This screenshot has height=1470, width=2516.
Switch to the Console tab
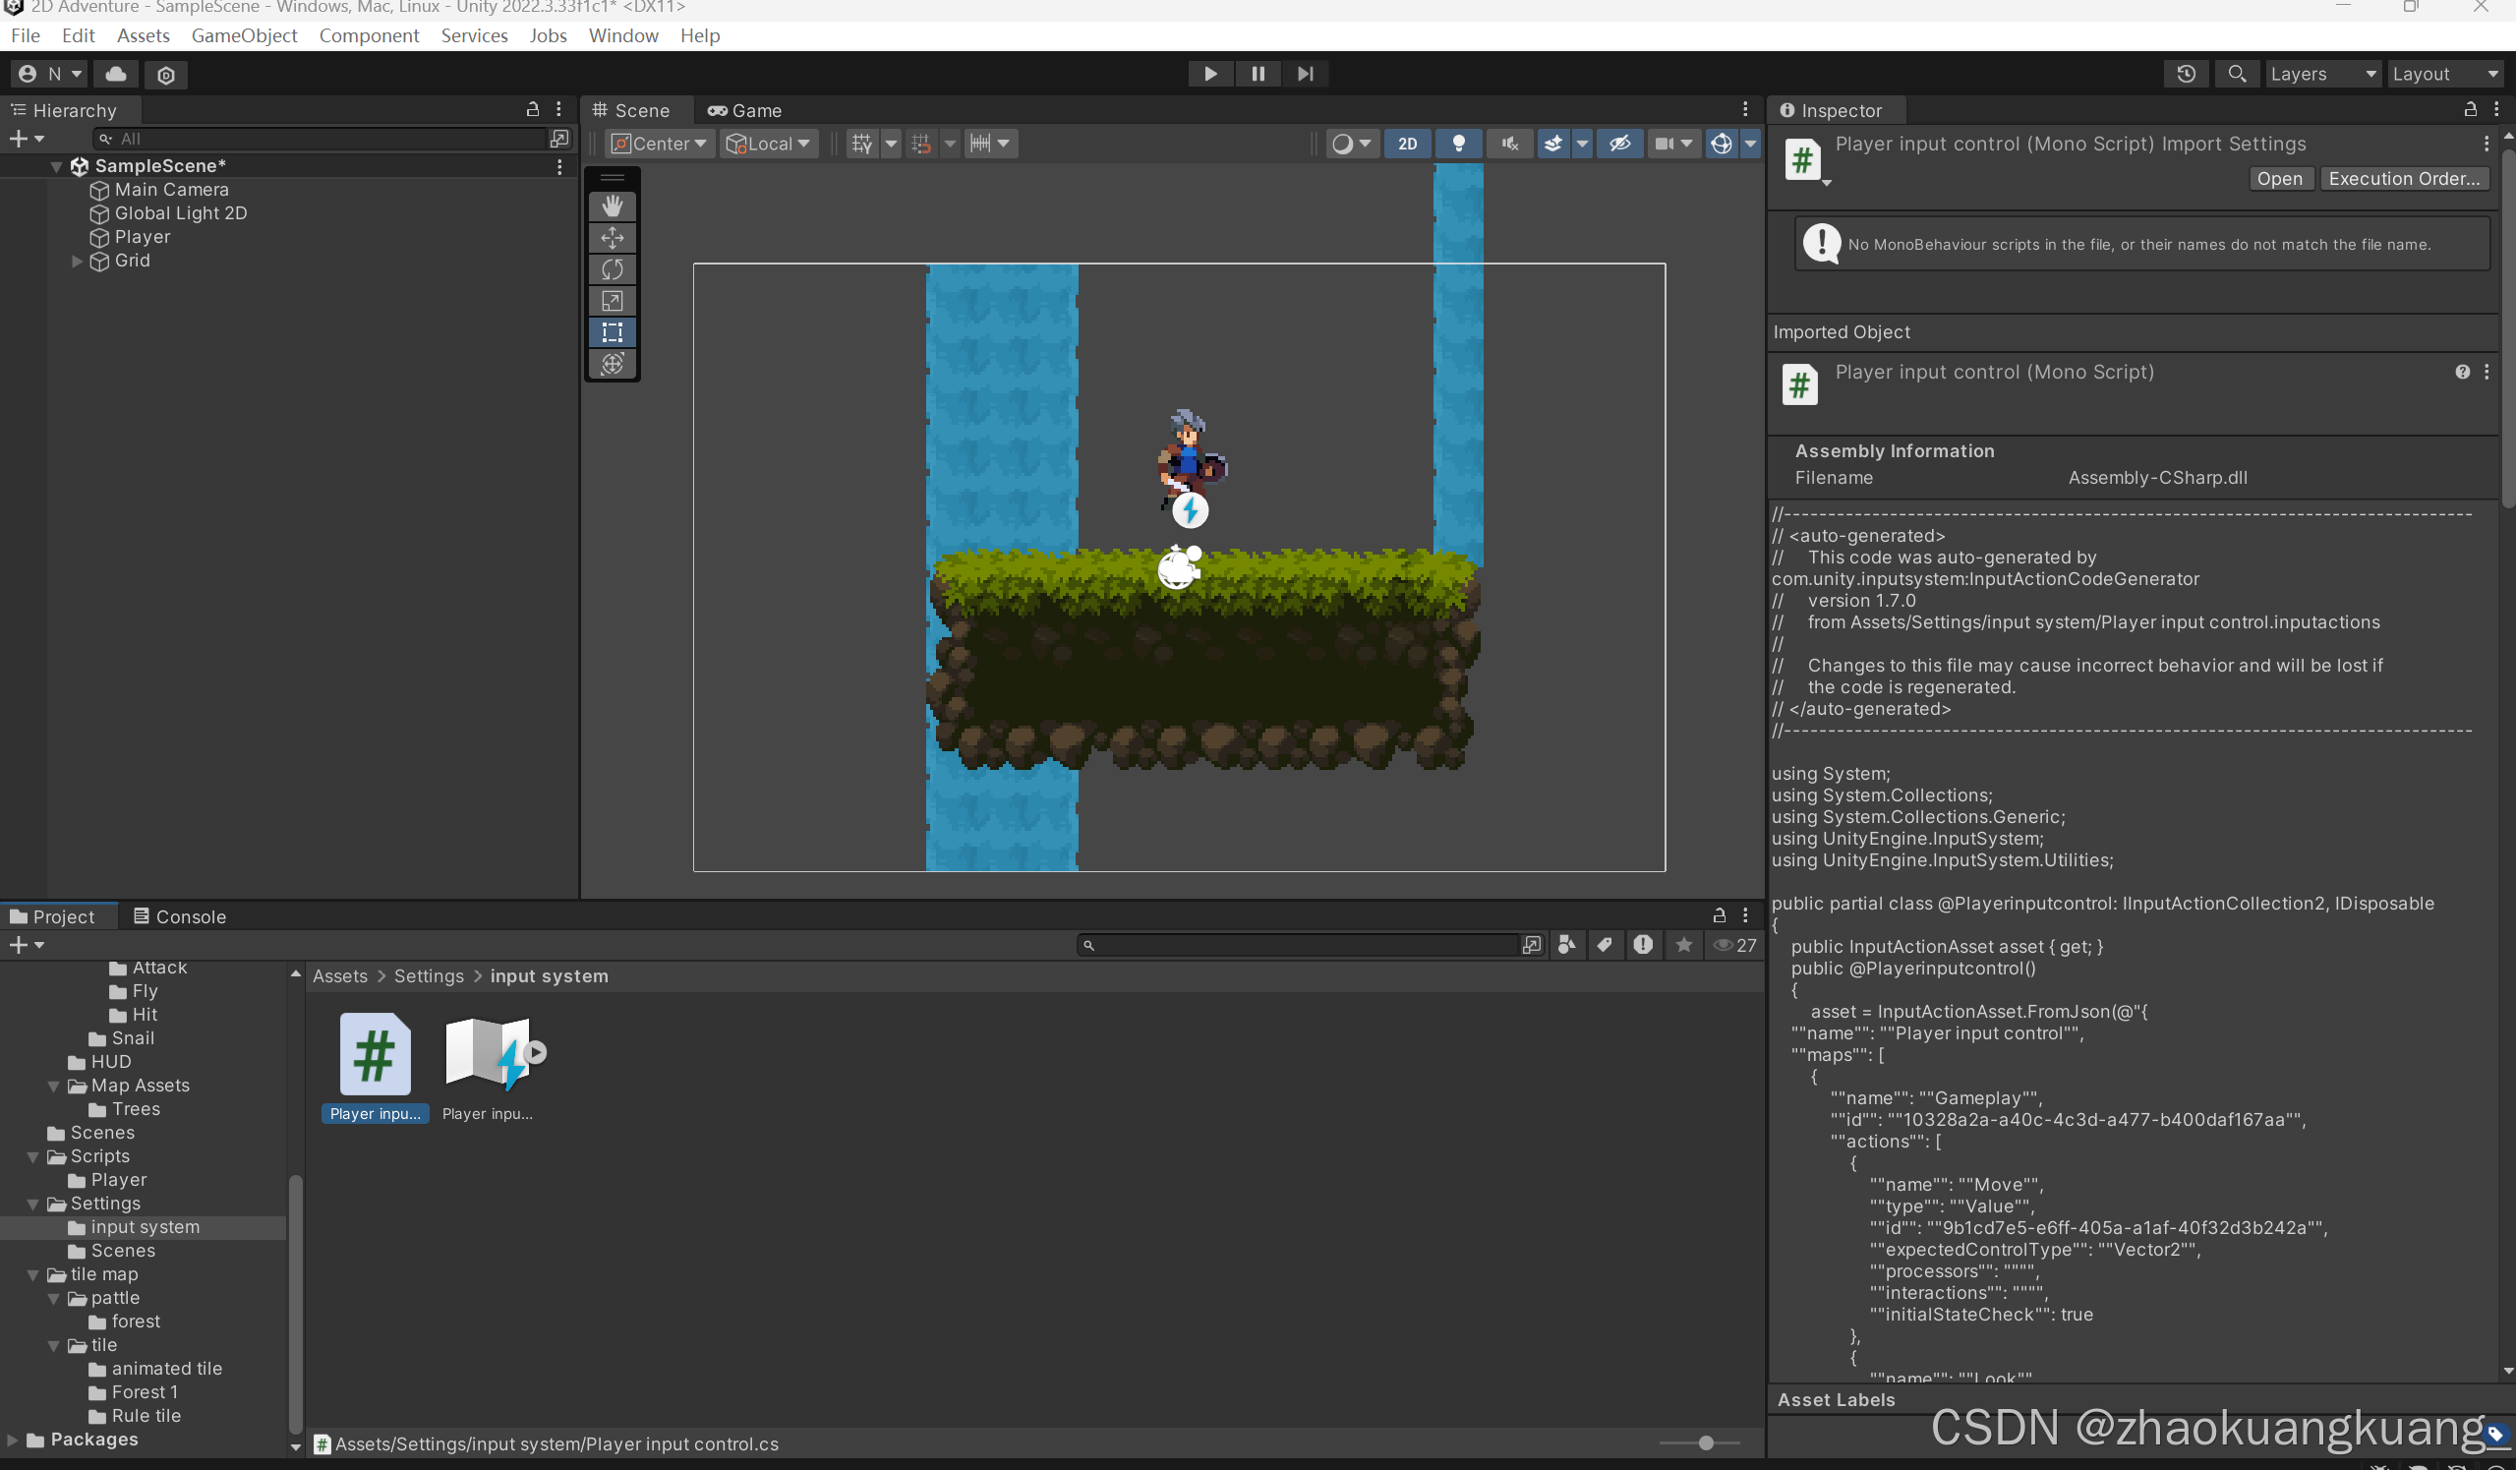(180, 916)
